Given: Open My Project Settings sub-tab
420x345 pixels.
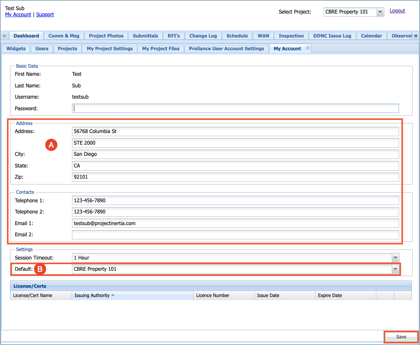Looking at the screenshot, I should pyautogui.click(x=110, y=48).
